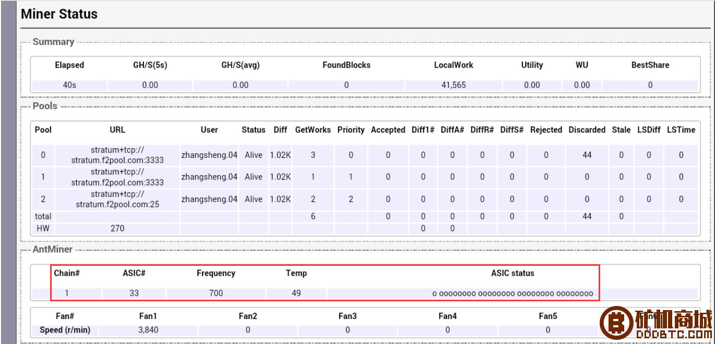Click the Frequency column header

point(216,273)
